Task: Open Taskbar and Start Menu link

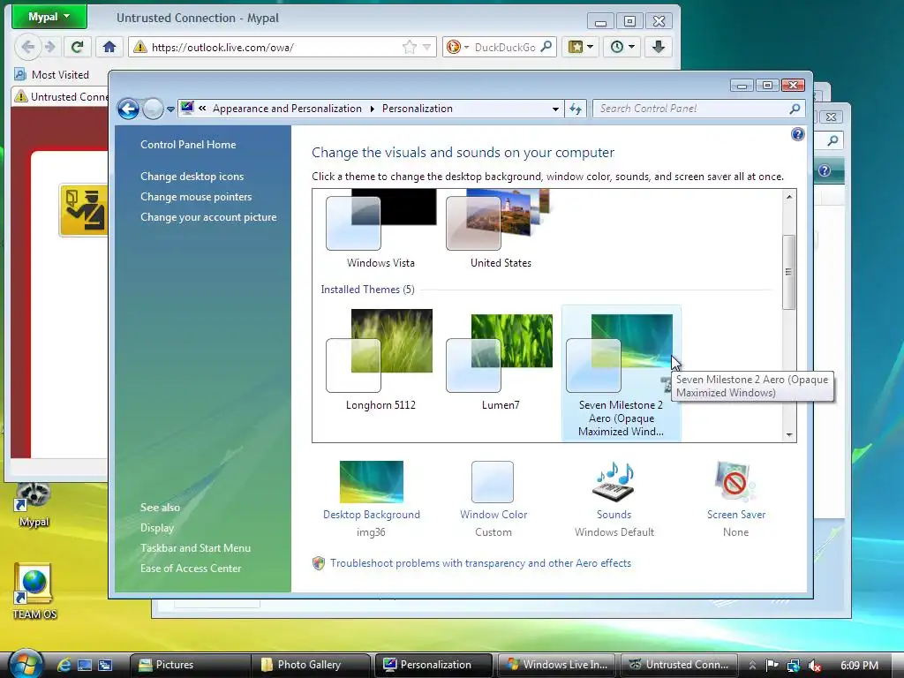Action: click(x=195, y=548)
